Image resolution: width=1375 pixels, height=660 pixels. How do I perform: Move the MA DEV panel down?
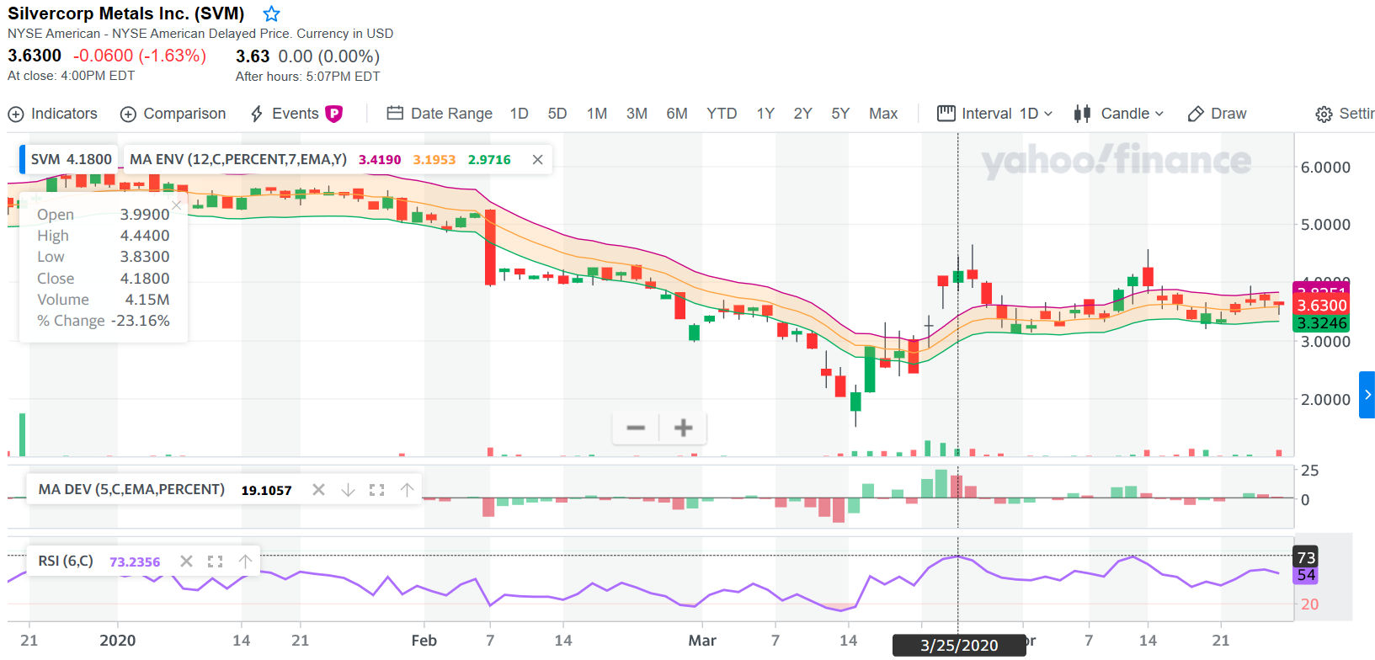tap(348, 489)
